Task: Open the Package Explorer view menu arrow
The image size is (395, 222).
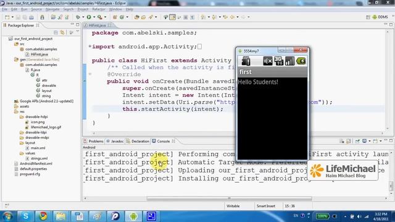Action: coord(78,31)
